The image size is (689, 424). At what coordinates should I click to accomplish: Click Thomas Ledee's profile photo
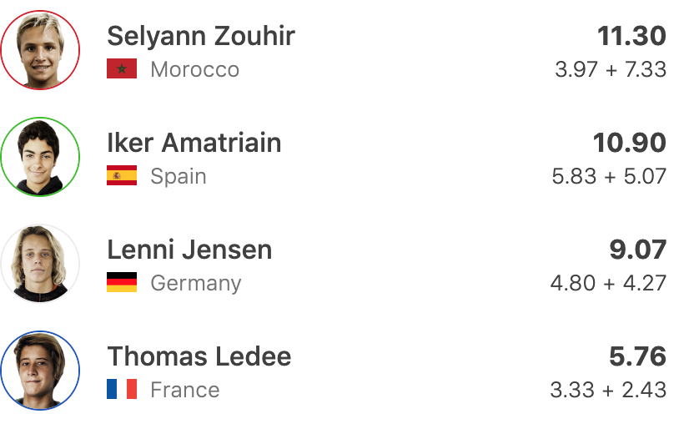tap(40, 371)
